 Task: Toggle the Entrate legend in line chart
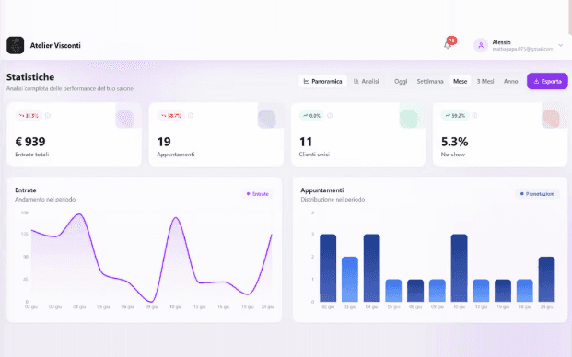(258, 194)
